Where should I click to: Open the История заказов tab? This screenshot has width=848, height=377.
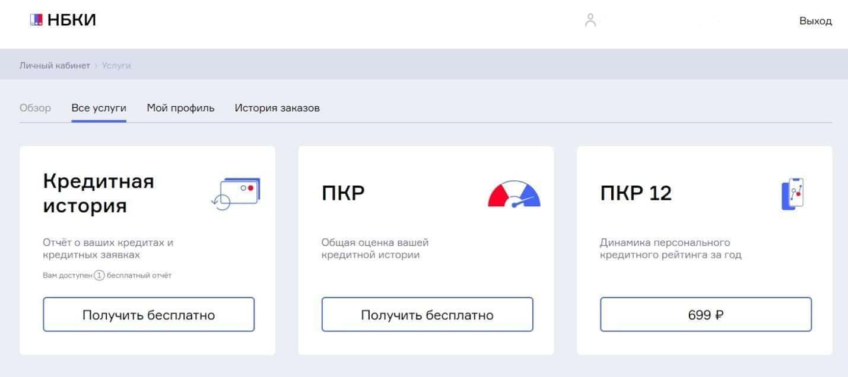coord(277,108)
